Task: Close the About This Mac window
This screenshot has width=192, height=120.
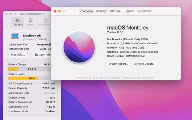Action: point(55,11)
